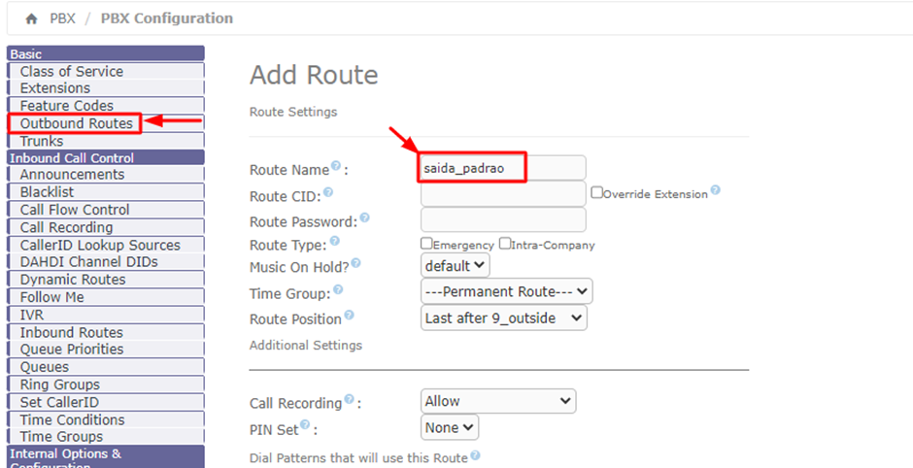The image size is (913, 468).
Task: Click help icon next to Route Name
Action: [x=336, y=167]
